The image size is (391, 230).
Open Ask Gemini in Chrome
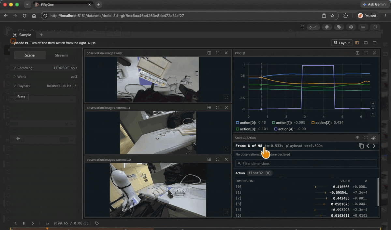374,5
